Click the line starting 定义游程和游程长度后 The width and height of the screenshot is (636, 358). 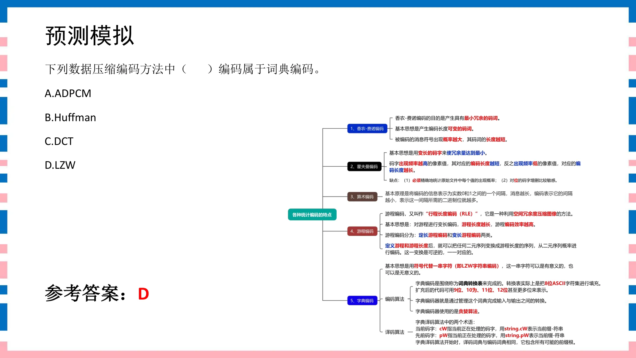[481, 249]
